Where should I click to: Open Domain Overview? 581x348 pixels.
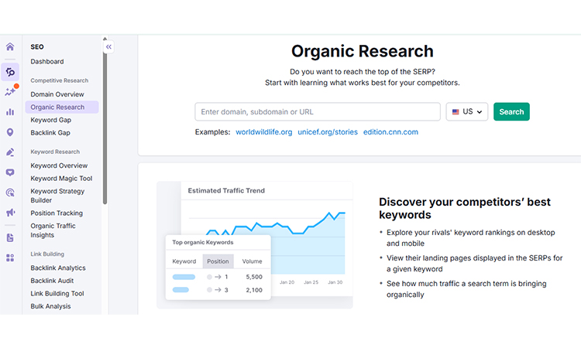click(x=57, y=94)
